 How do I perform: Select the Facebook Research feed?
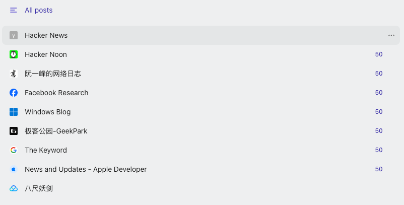coord(56,93)
